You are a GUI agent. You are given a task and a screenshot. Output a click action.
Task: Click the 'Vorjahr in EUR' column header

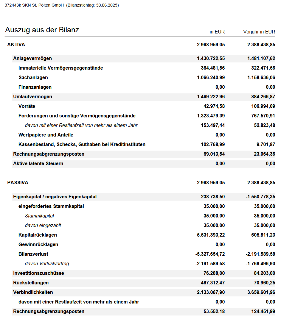[259, 32]
